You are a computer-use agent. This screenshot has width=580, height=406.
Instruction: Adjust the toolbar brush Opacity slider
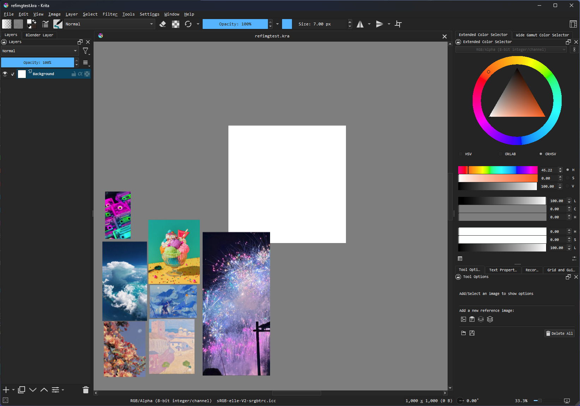(x=235, y=24)
